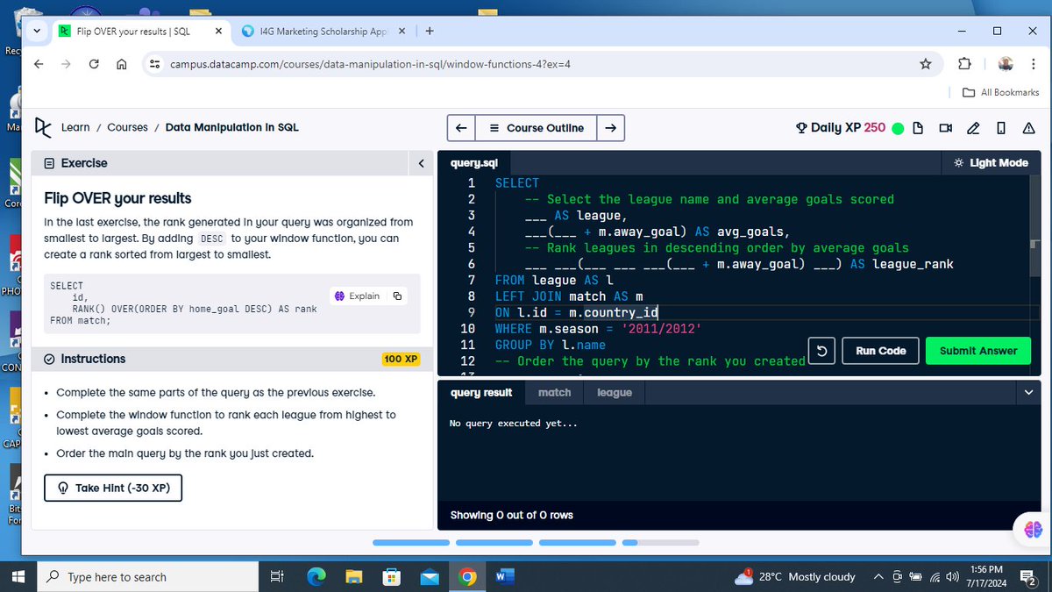Click the Courses breadcrumb link

click(127, 127)
